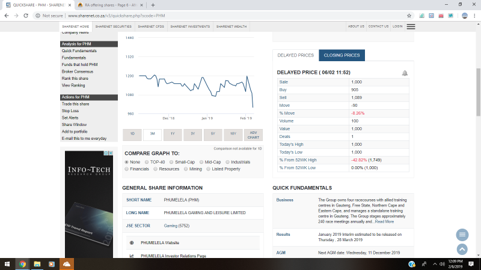This screenshot has width=481, height=270.
Task: Open a new browser tab
Action: [153, 5]
